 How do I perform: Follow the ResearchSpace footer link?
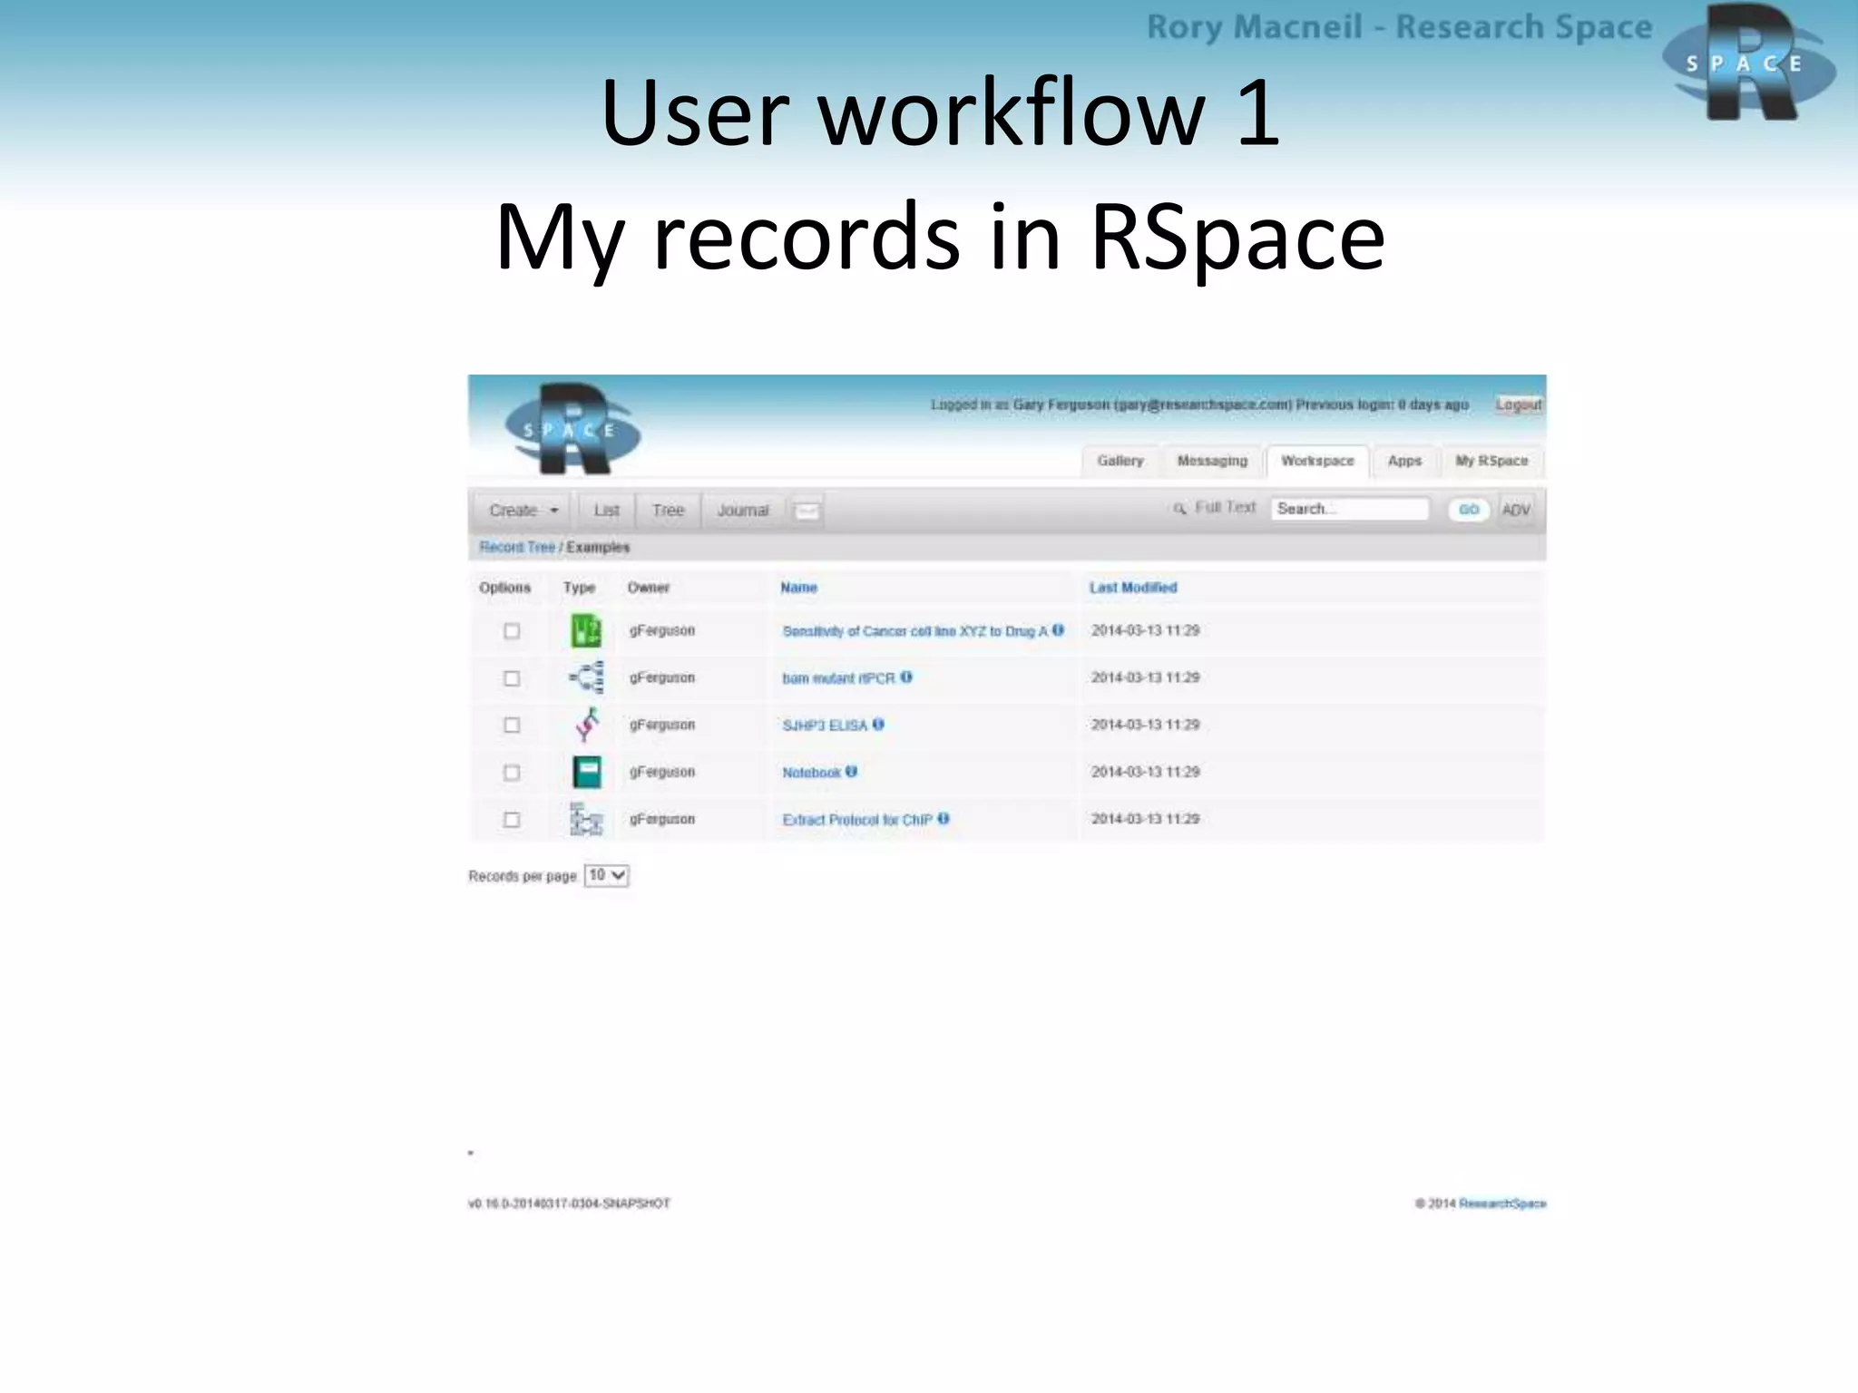(x=1502, y=1203)
